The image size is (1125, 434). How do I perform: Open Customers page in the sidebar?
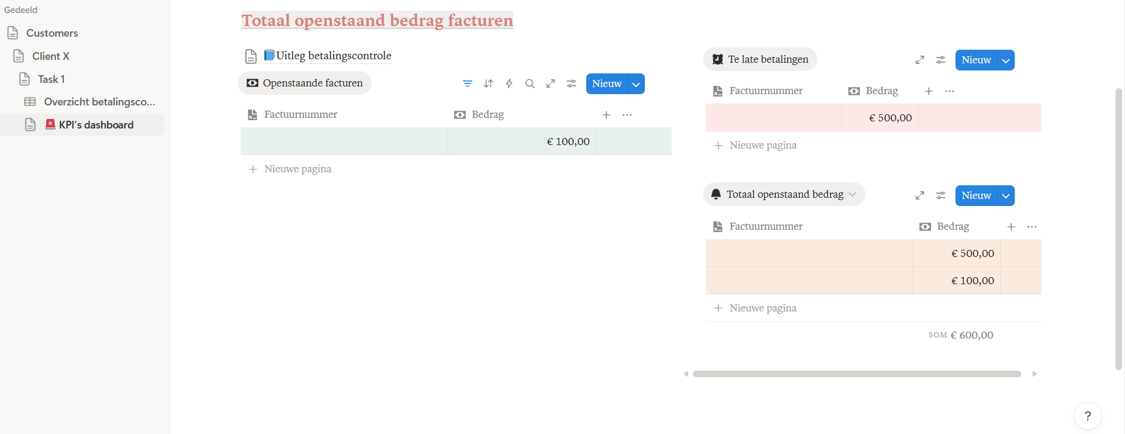52,33
